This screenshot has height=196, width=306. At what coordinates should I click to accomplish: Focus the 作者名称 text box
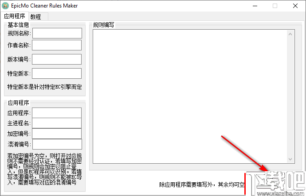(57, 45)
